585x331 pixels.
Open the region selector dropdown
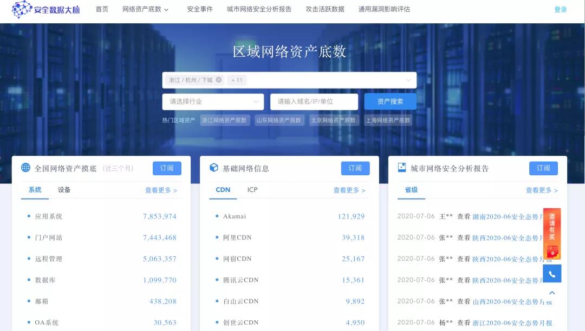pyautogui.click(x=410, y=80)
